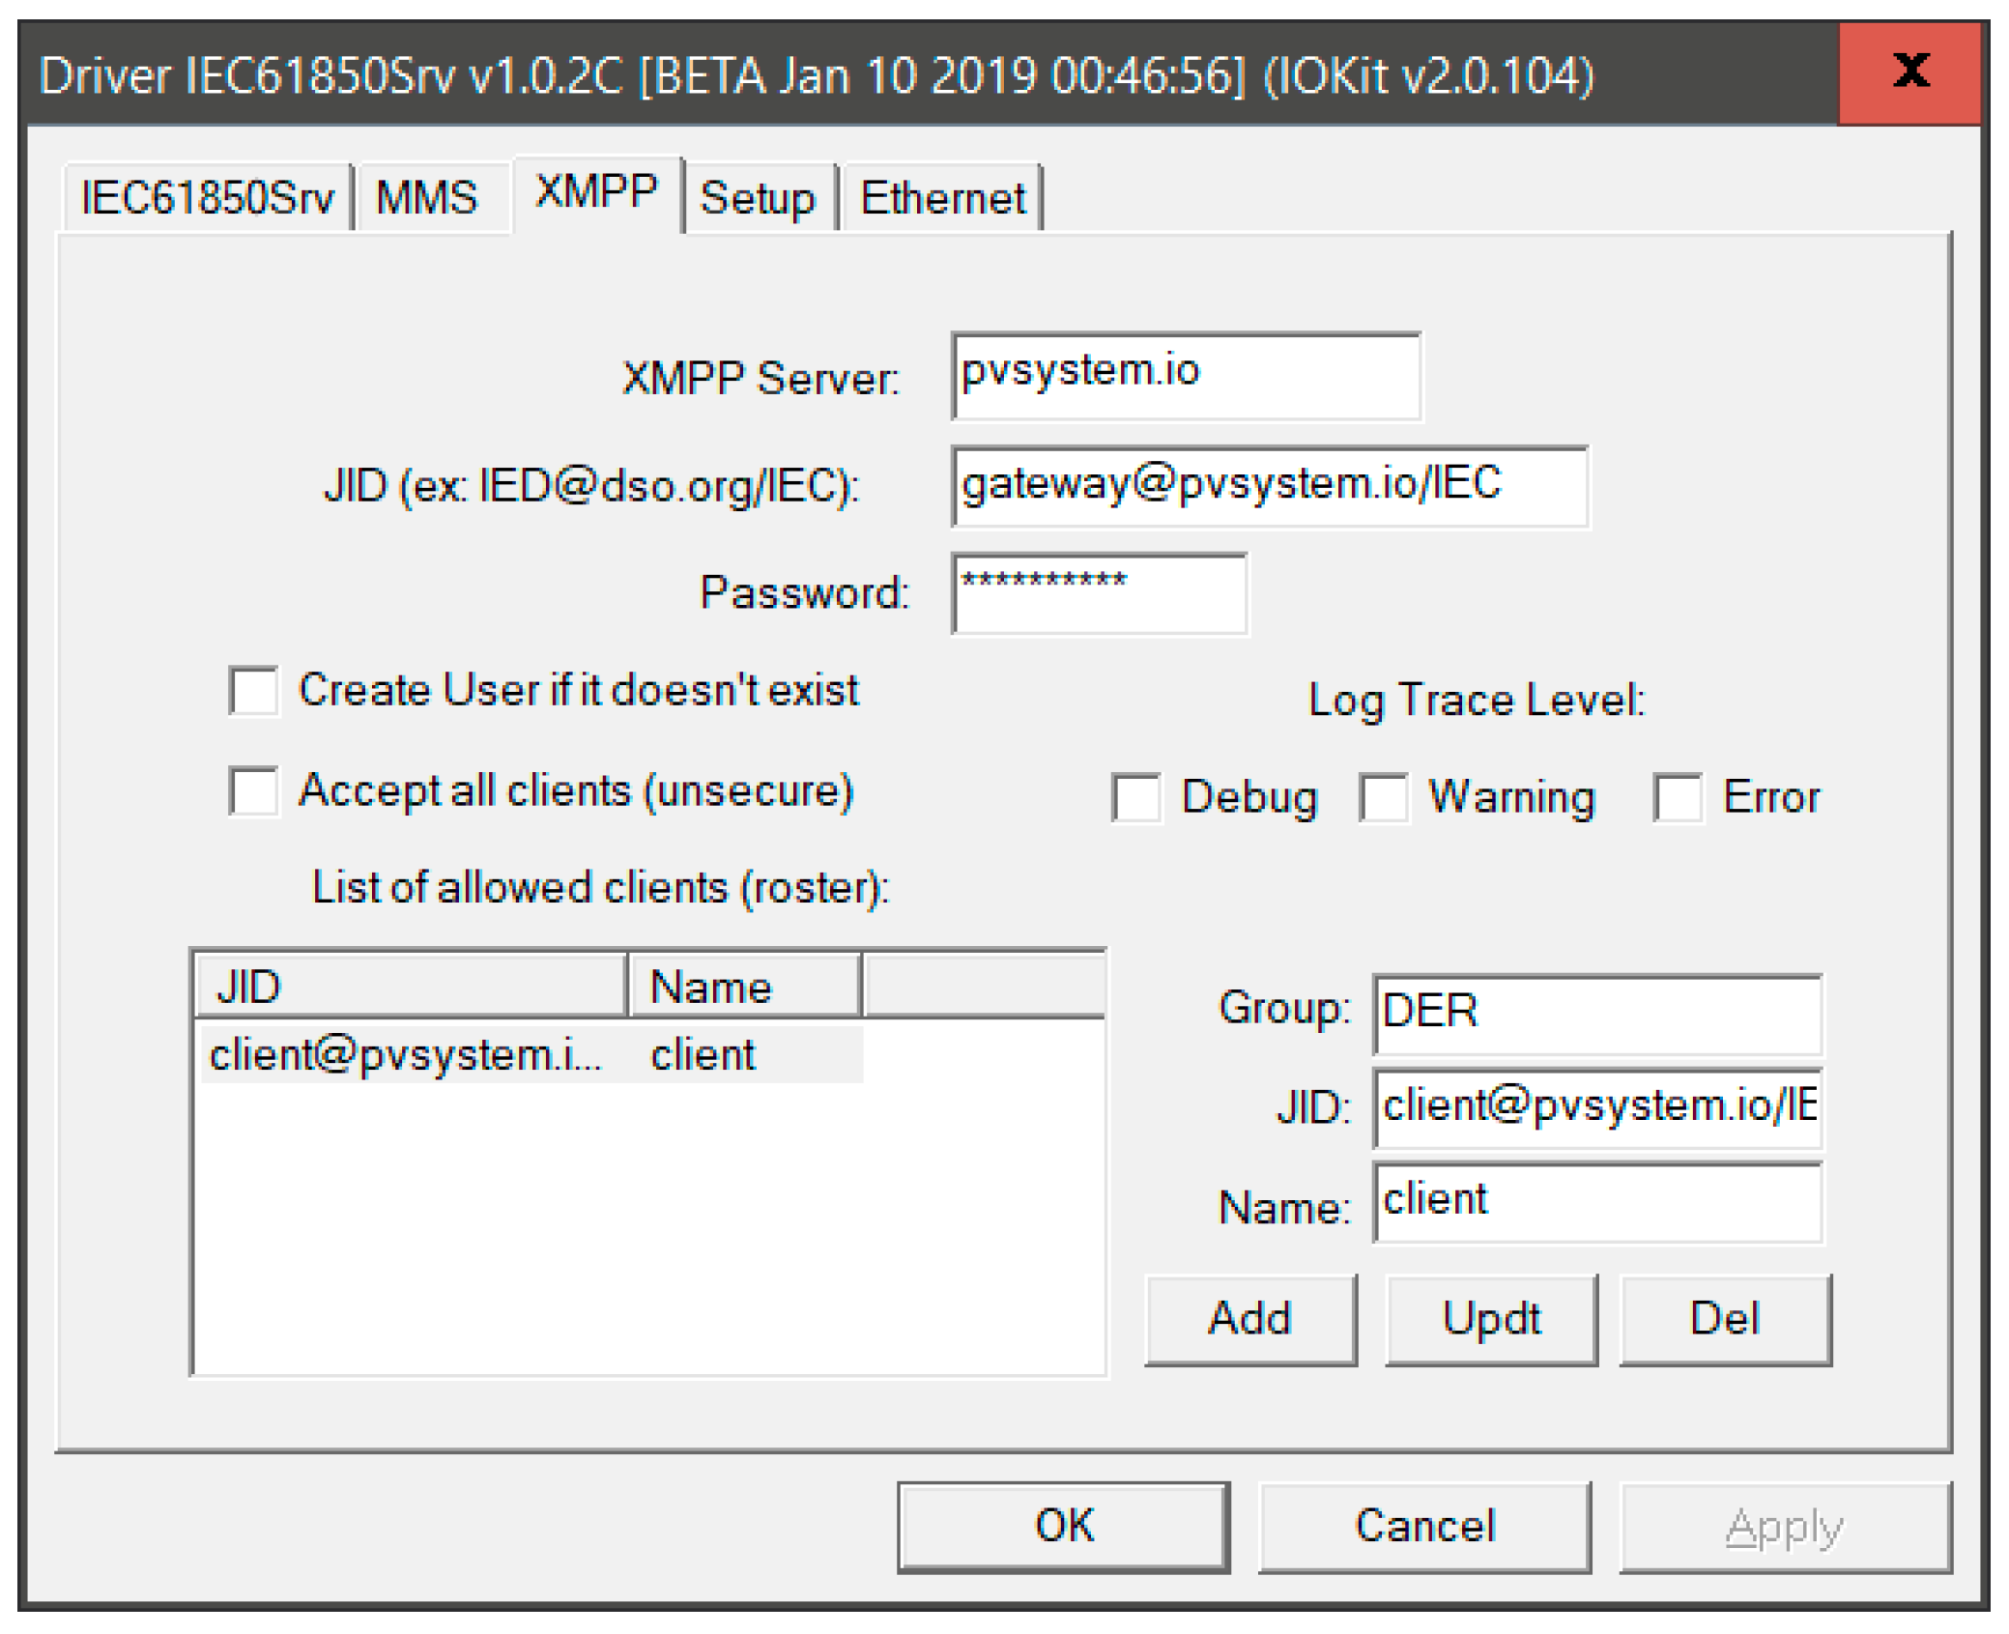Click the XMPP Server input field
This screenshot has height=1634, width=2009.
tap(1185, 375)
